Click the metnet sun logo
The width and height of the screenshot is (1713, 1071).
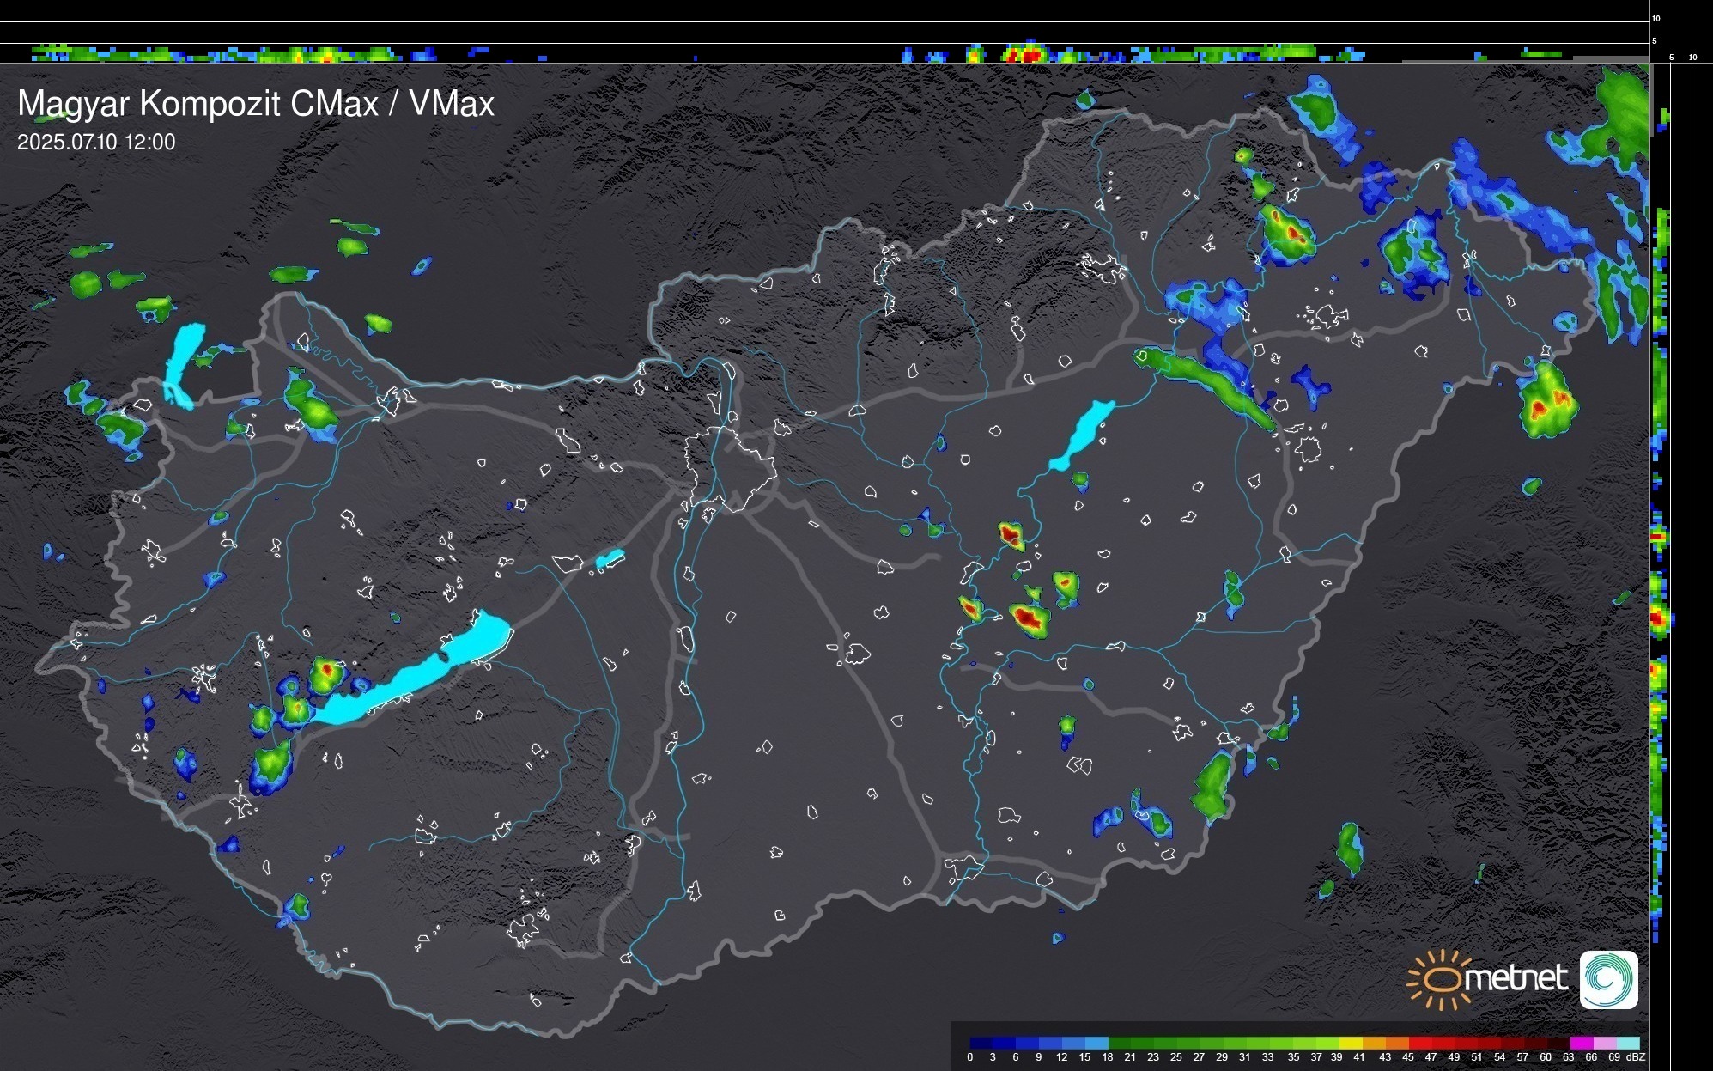click(x=1437, y=979)
